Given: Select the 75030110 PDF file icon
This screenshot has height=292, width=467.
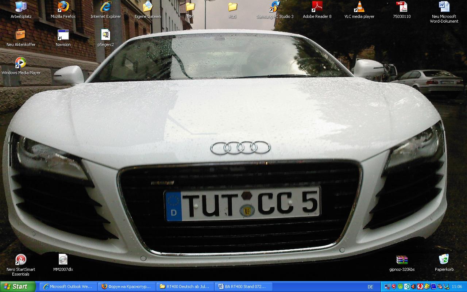Looking at the screenshot, I should point(402,10).
